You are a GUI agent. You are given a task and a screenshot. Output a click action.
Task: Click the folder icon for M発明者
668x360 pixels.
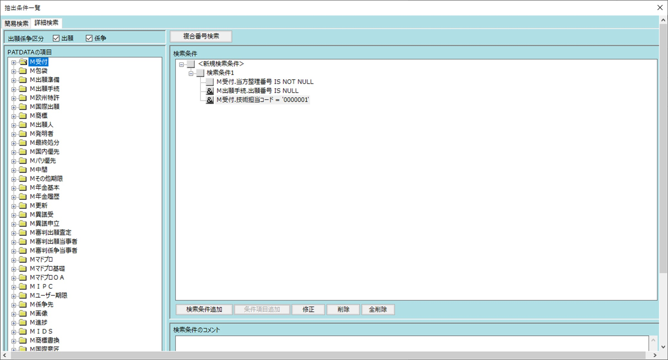[23, 133]
